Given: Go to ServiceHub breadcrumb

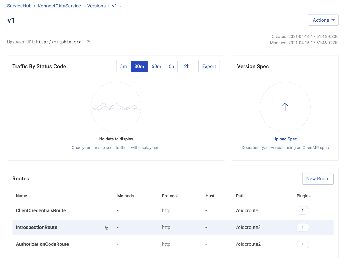Looking at the screenshot, I should coord(19,6).
